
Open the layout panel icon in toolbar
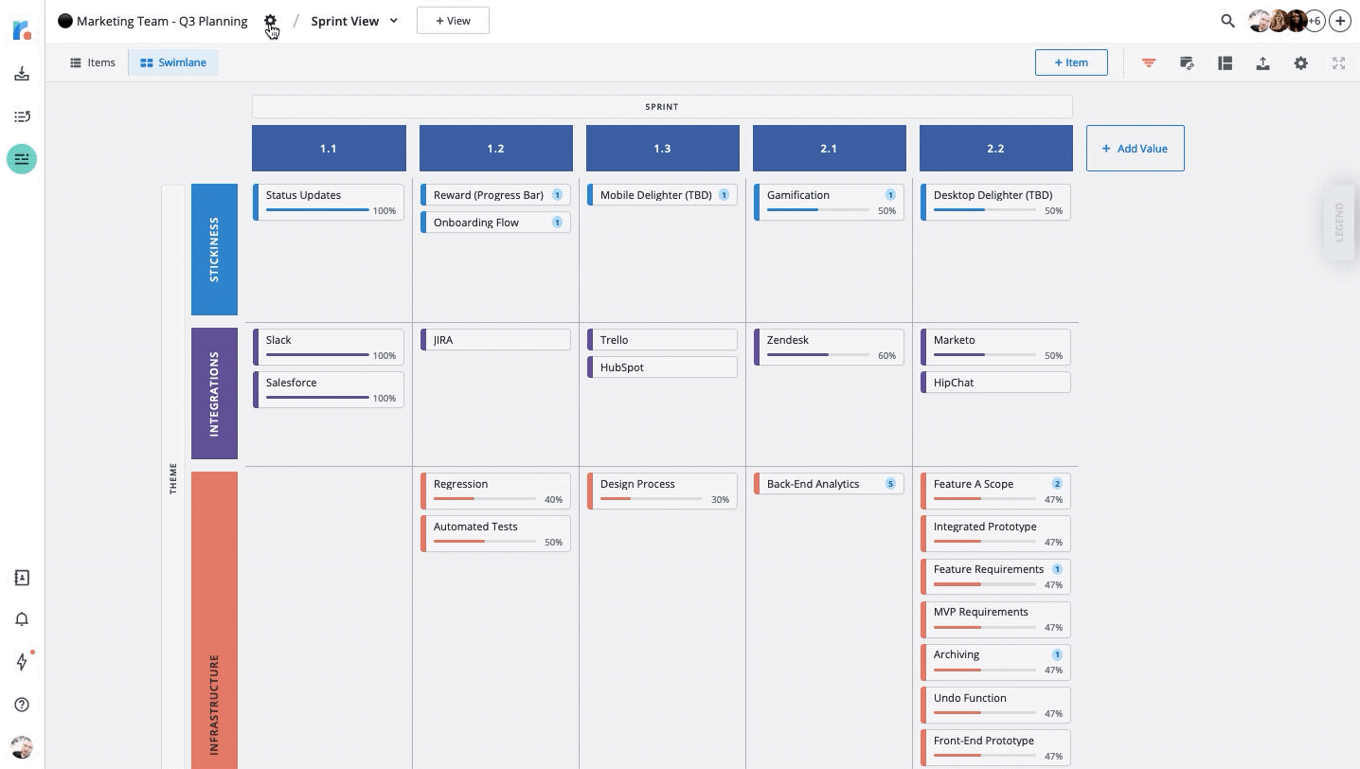click(1225, 63)
